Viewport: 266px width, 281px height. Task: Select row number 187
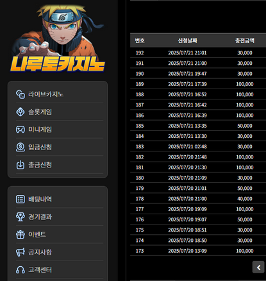point(140,105)
